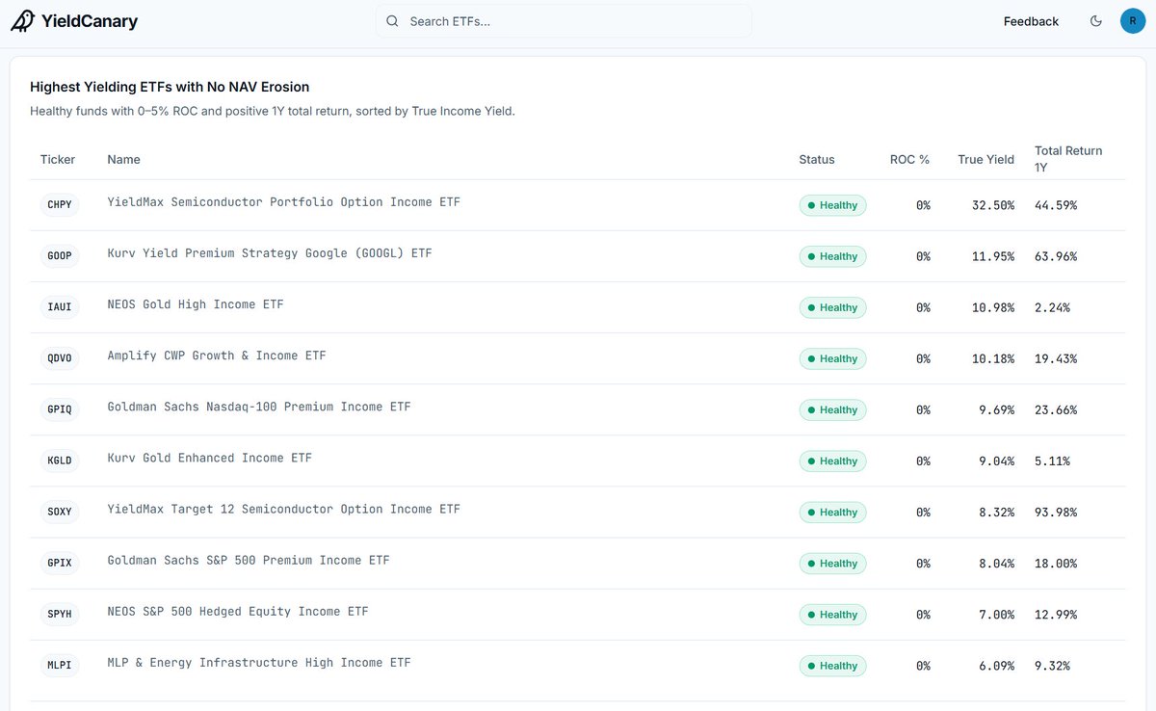This screenshot has height=711, width=1156.
Task: Open the QDVO ticker badge
Action: [60, 357]
